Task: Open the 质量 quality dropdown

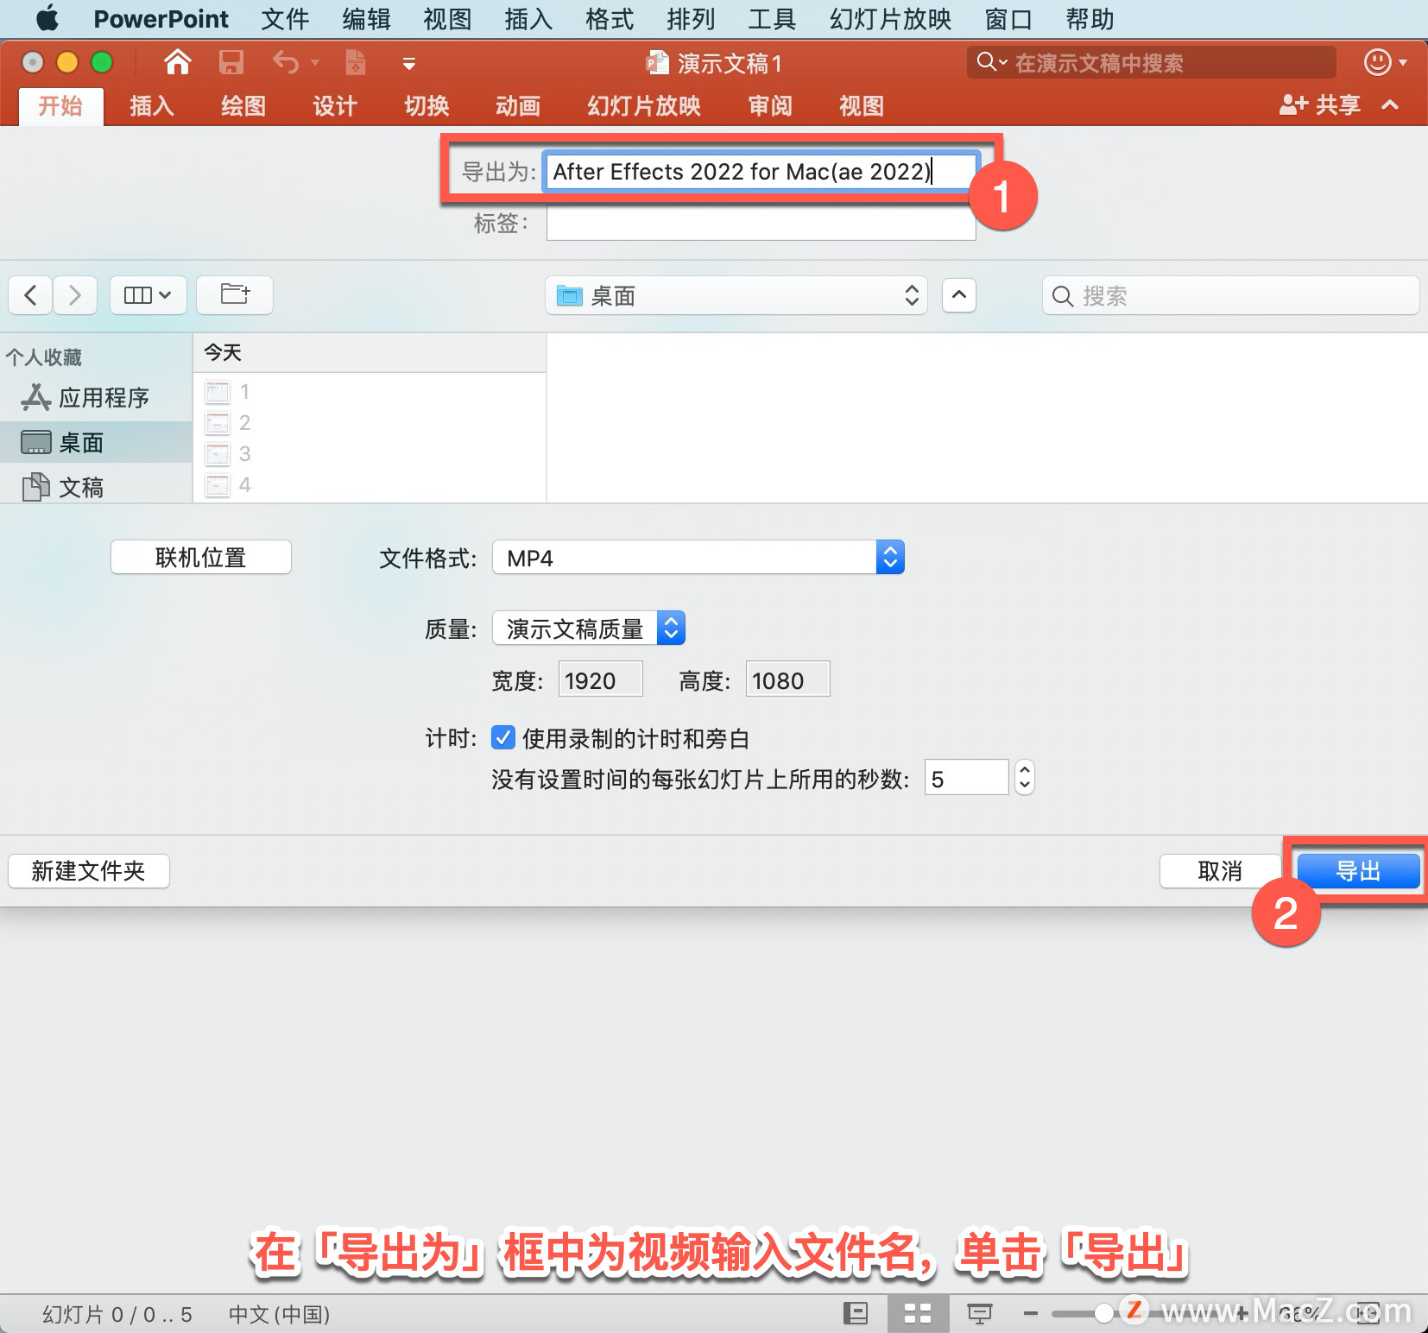Action: [589, 629]
